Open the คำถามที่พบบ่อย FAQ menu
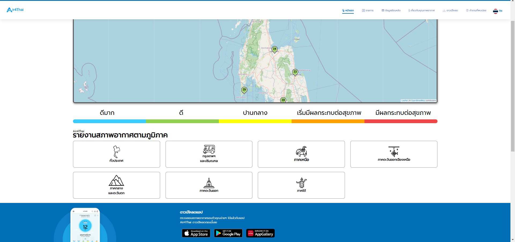This screenshot has width=515, height=242. (476, 10)
